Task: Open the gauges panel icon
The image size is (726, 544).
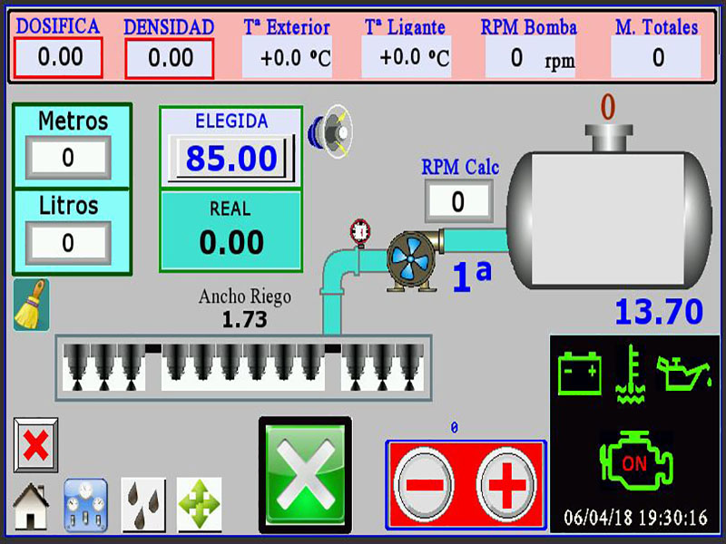Action: coord(85,505)
